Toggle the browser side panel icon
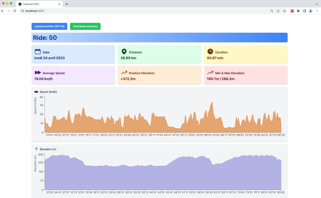321x198 pixels. [x=304, y=11]
